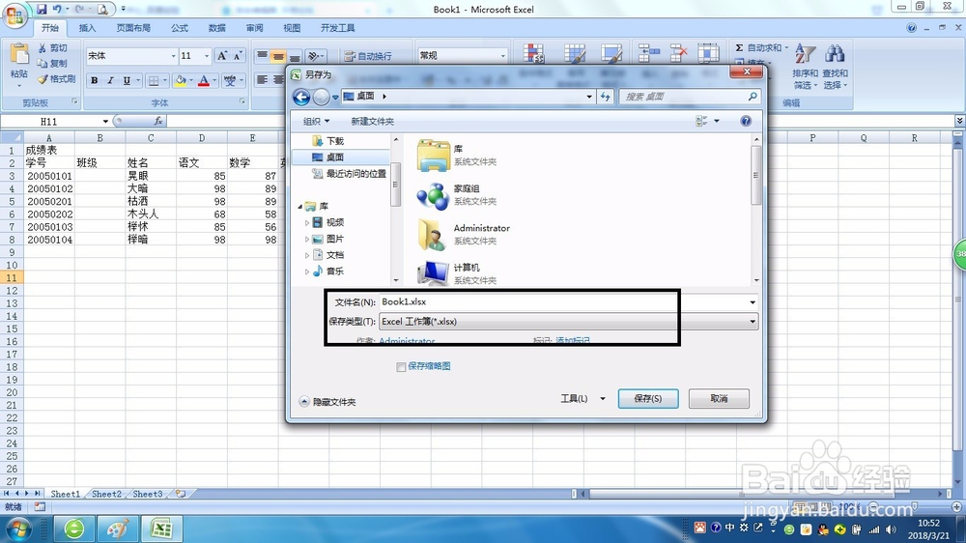Click the Delete cells icon with red X

click(x=678, y=53)
